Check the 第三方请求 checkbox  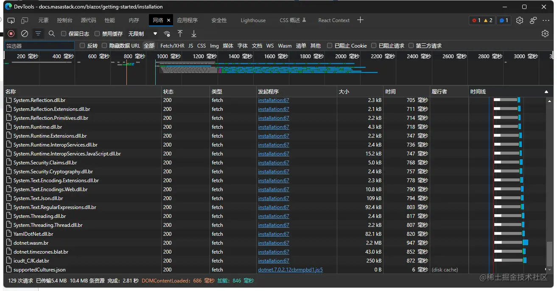point(411,45)
